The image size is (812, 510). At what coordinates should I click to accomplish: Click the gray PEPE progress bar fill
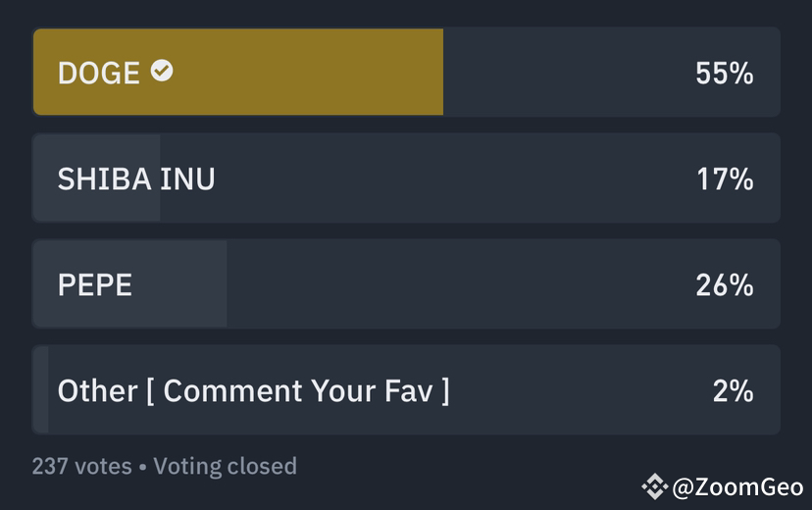click(x=130, y=283)
